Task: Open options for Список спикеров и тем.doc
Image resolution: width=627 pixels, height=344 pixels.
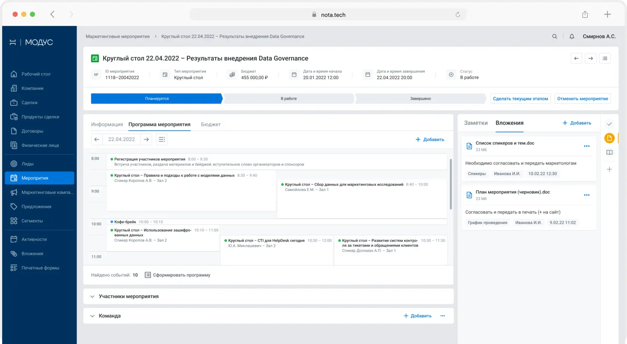Action: (x=587, y=146)
